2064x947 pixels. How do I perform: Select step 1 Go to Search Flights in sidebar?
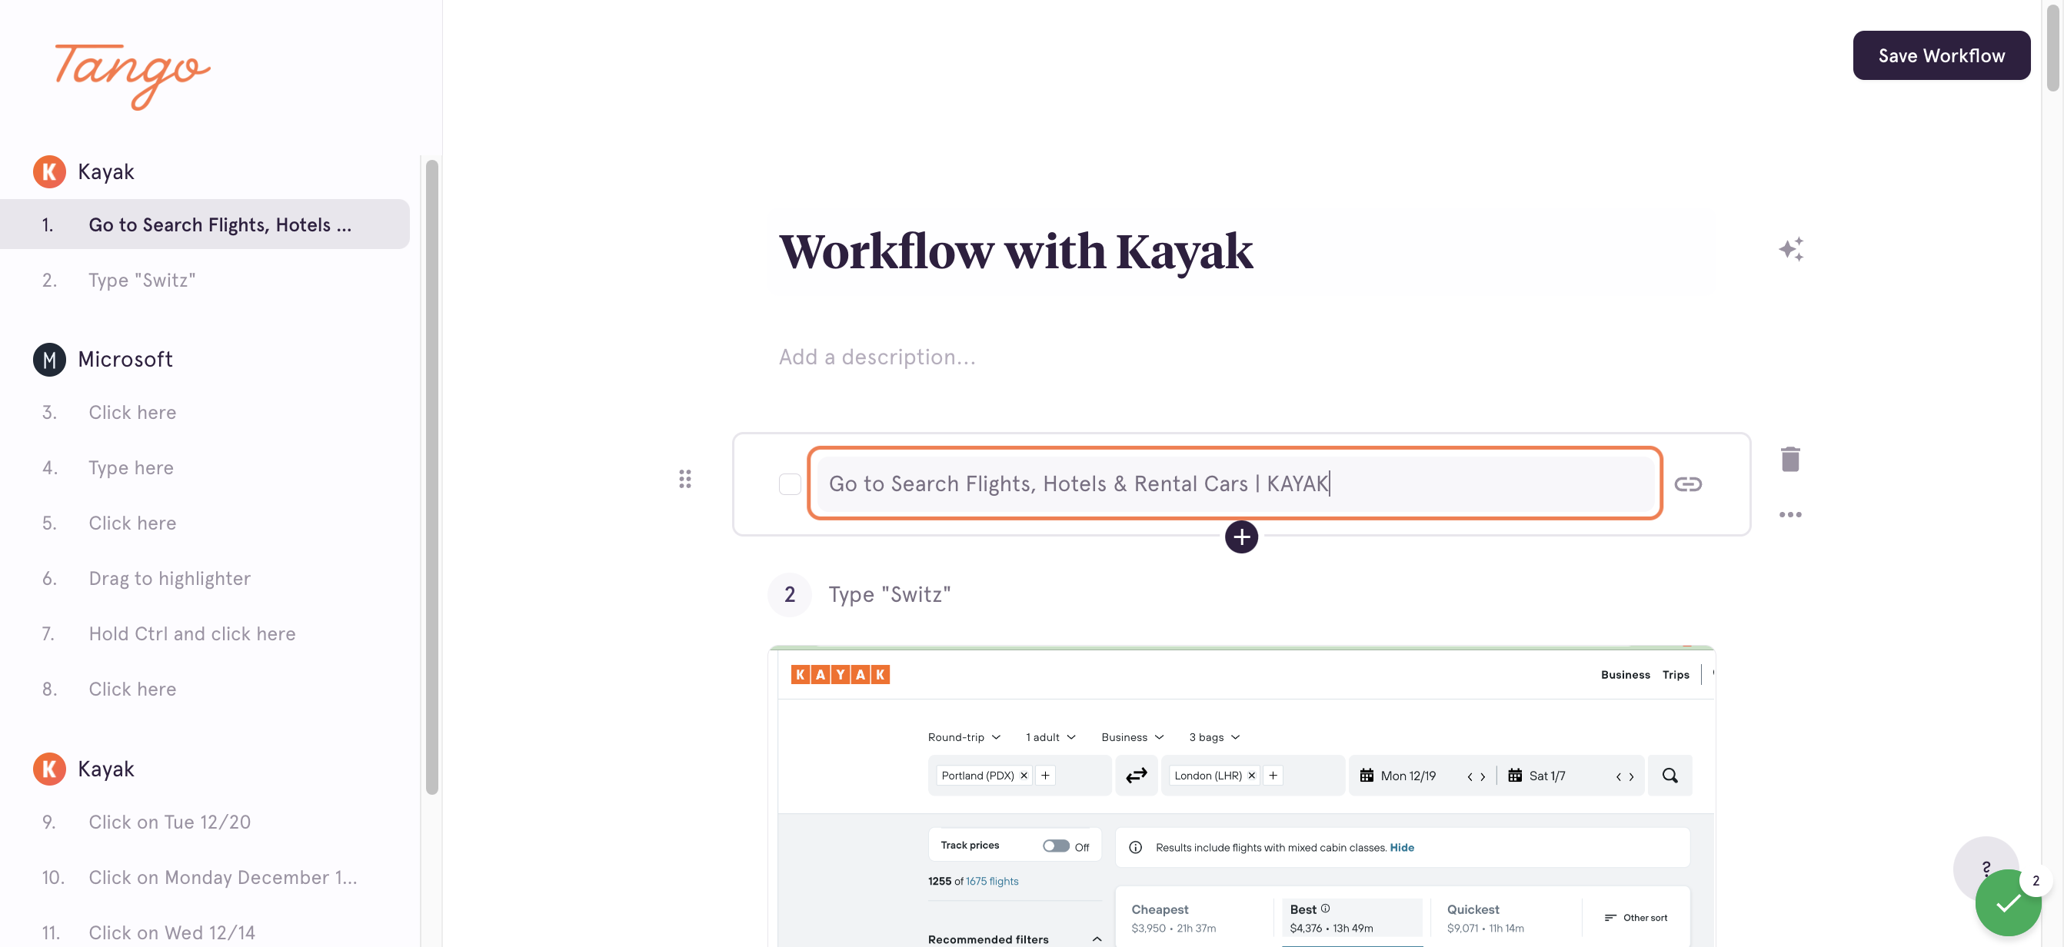point(205,224)
